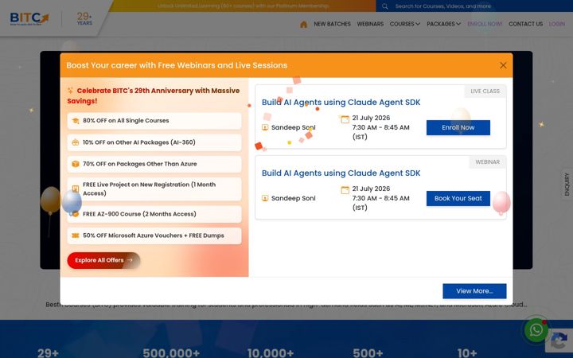The image size is (573, 358).
Task: Expand the Packages dropdown menu
Action: click(443, 24)
